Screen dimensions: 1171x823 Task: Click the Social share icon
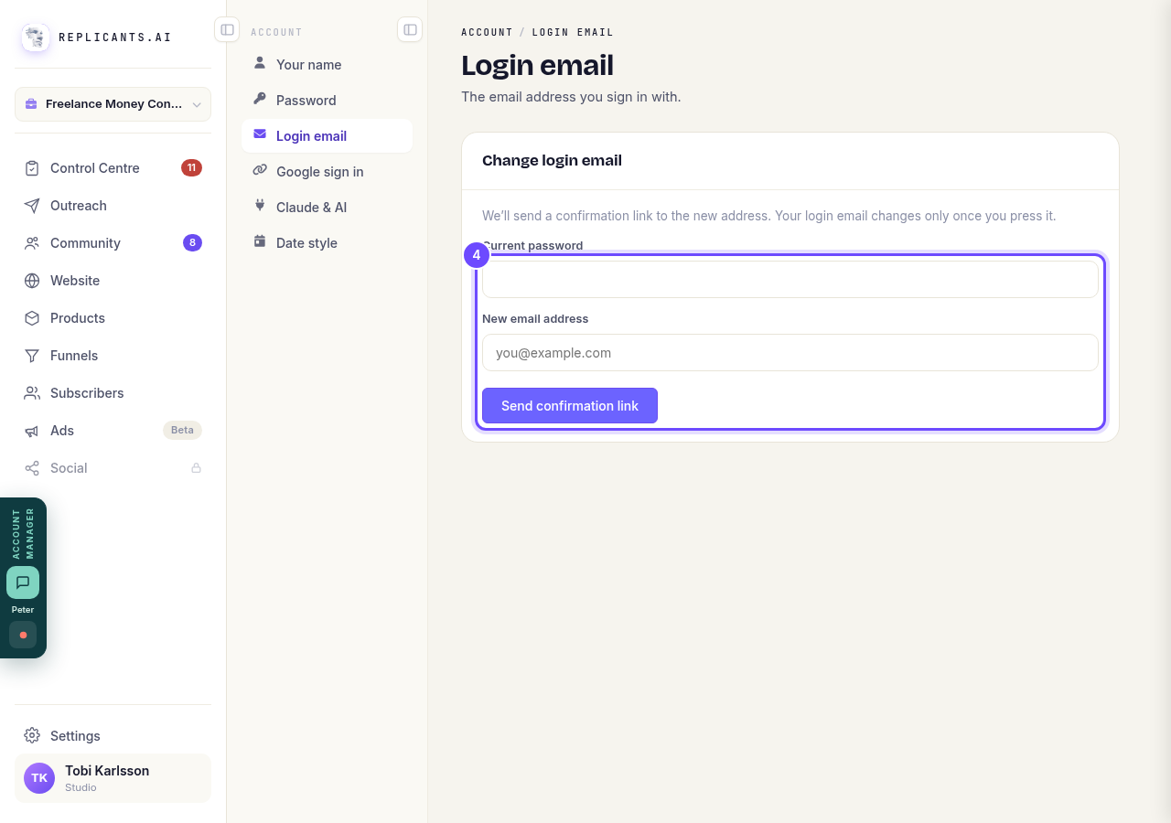[x=32, y=468]
